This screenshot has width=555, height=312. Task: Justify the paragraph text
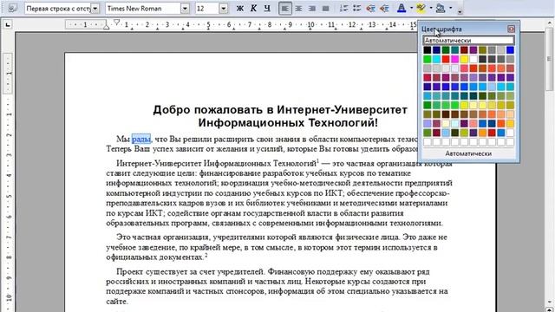click(x=326, y=9)
